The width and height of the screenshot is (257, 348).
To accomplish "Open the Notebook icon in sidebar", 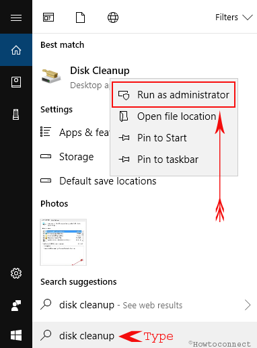I will pyautogui.click(x=16, y=82).
